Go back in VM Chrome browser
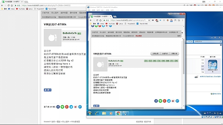Image resolution: width=223 pixels, height=125 pixels. (x=91, y=20)
